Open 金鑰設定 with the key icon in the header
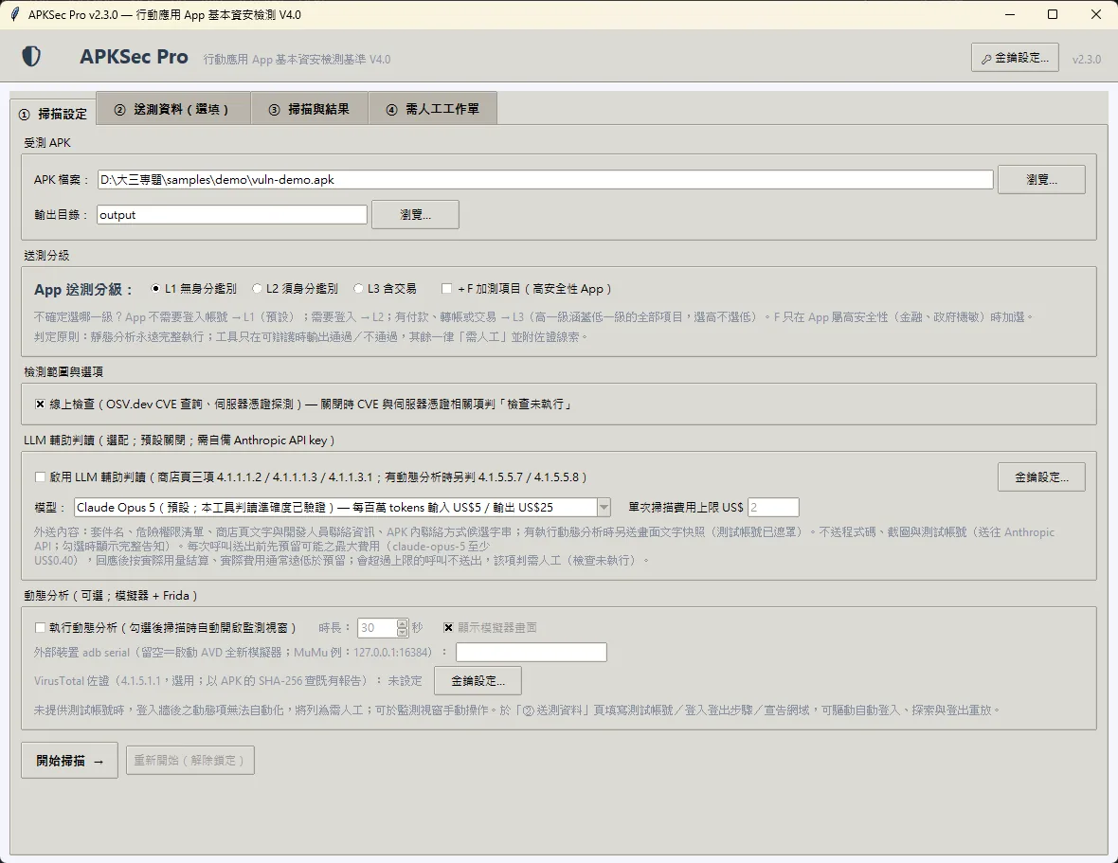1118x863 pixels. coord(1015,58)
